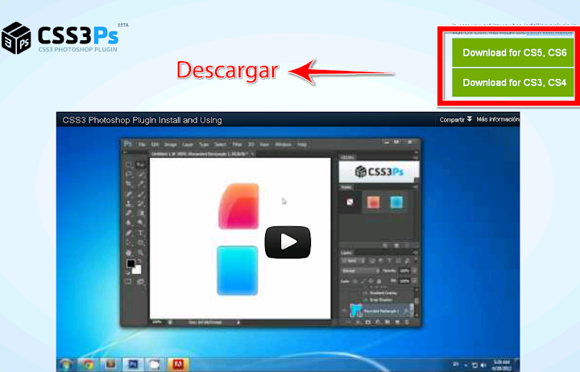Click the cyan gradient rounded rectangle on canvas
Screen dimensions: 580x372
tap(238, 271)
